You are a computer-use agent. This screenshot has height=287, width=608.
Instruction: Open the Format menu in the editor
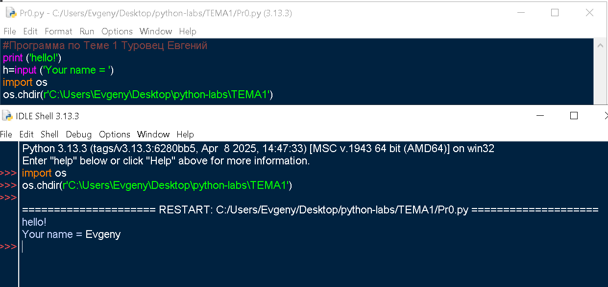pyautogui.click(x=58, y=31)
